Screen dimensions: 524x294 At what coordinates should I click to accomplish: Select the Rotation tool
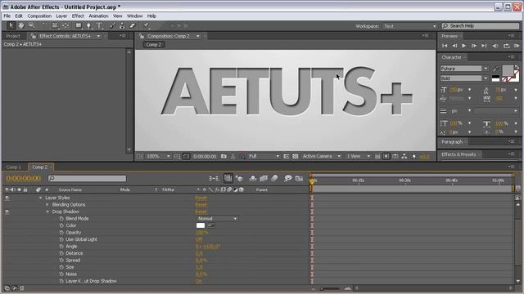[43, 25]
